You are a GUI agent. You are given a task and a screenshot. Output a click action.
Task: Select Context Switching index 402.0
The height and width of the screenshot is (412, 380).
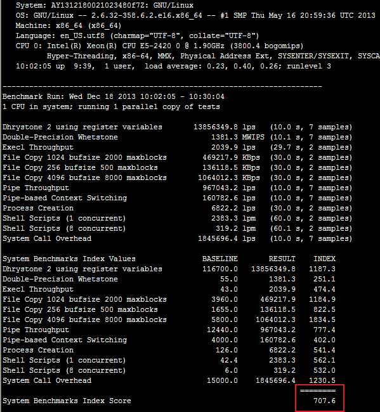[325, 340]
